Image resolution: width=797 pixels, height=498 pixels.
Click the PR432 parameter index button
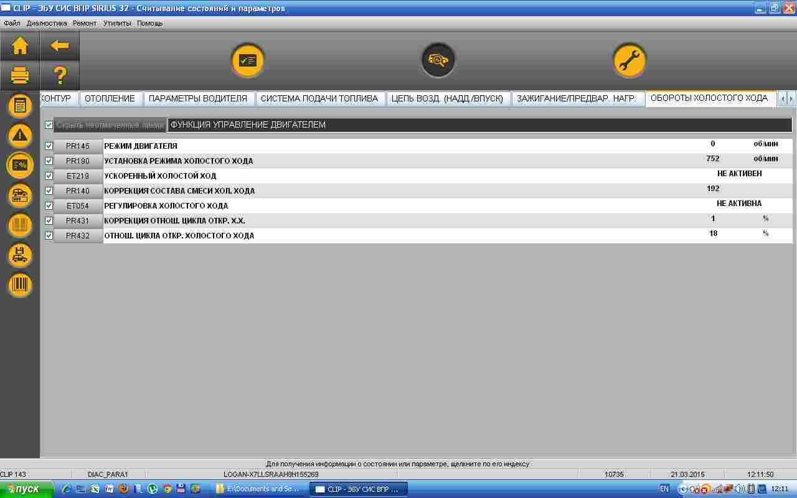point(78,236)
